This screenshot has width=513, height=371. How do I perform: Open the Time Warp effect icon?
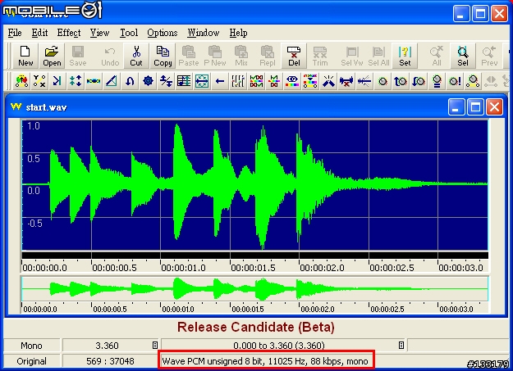202,81
